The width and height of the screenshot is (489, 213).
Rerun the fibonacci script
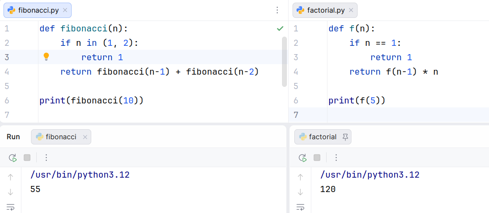(13, 158)
